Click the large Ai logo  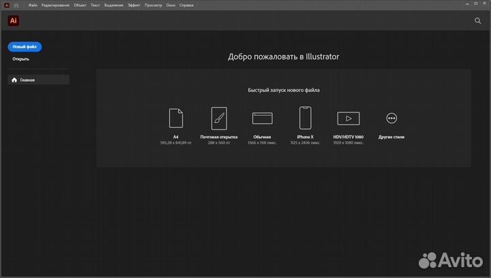pyautogui.click(x=13, y=20)
